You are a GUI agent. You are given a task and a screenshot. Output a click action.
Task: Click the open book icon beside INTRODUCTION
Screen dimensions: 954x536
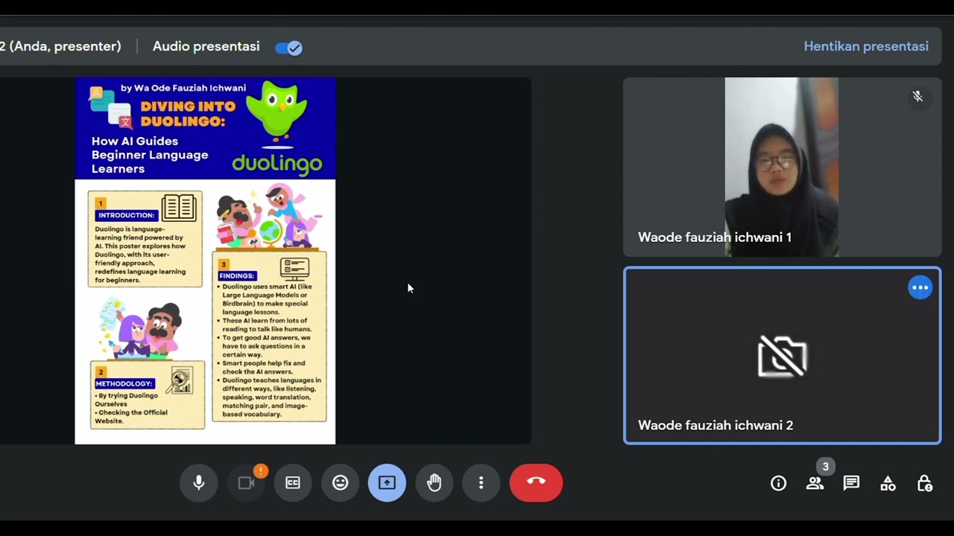[x=179, y=207]
